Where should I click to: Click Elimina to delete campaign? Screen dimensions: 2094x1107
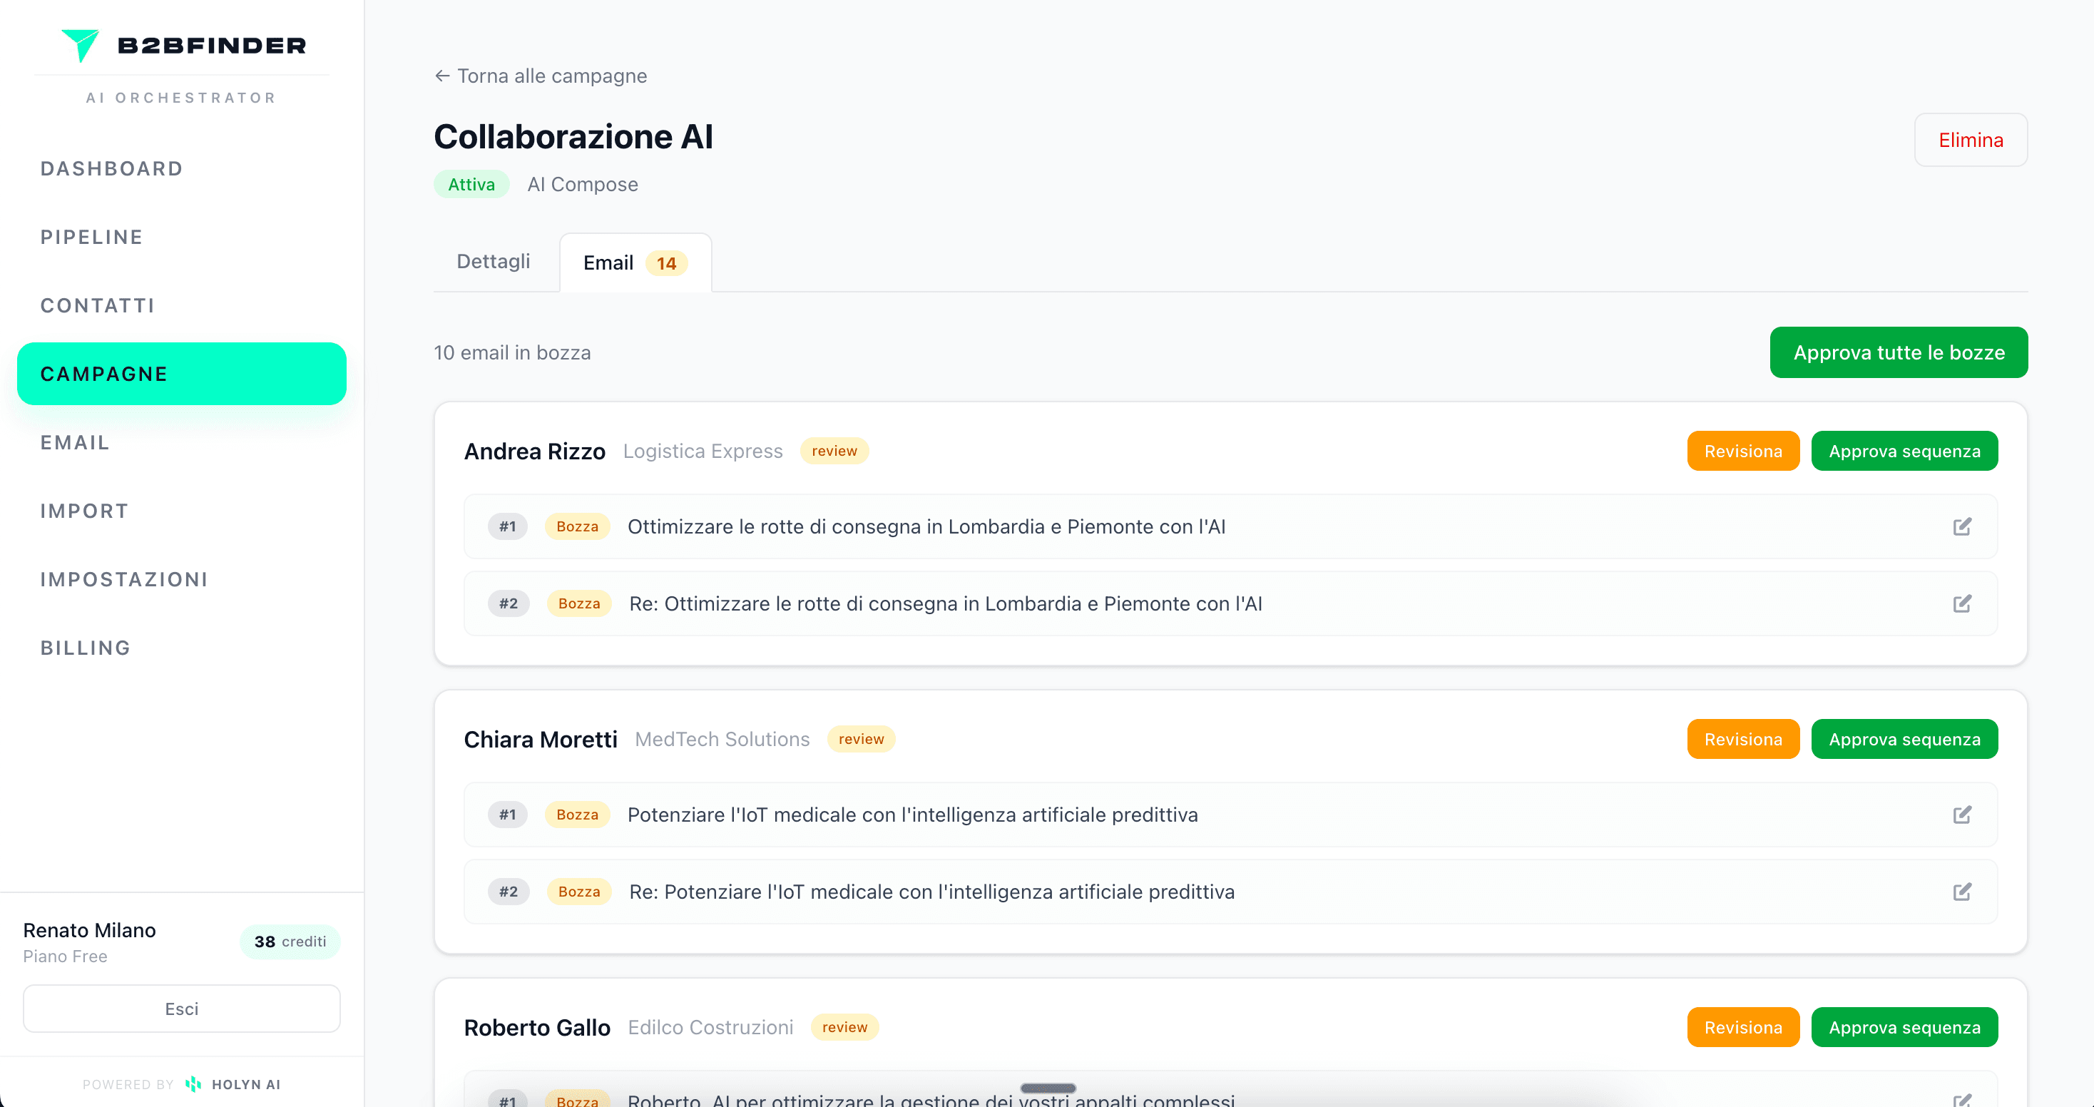point(1970,140)
